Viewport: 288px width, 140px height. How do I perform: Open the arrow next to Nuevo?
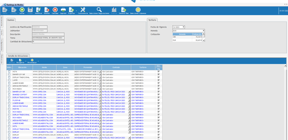pyautogui.click(x=9, y=11)
